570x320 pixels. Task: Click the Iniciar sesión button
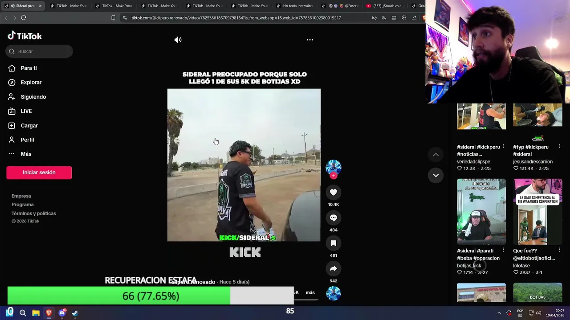pyautogui.click(x=39, y=172)
